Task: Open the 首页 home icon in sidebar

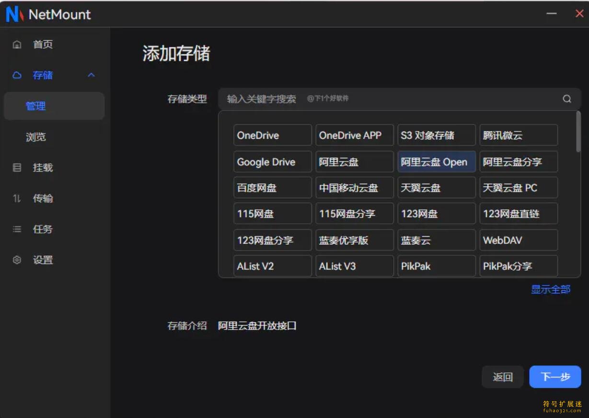Action: [x=17, y=44]
